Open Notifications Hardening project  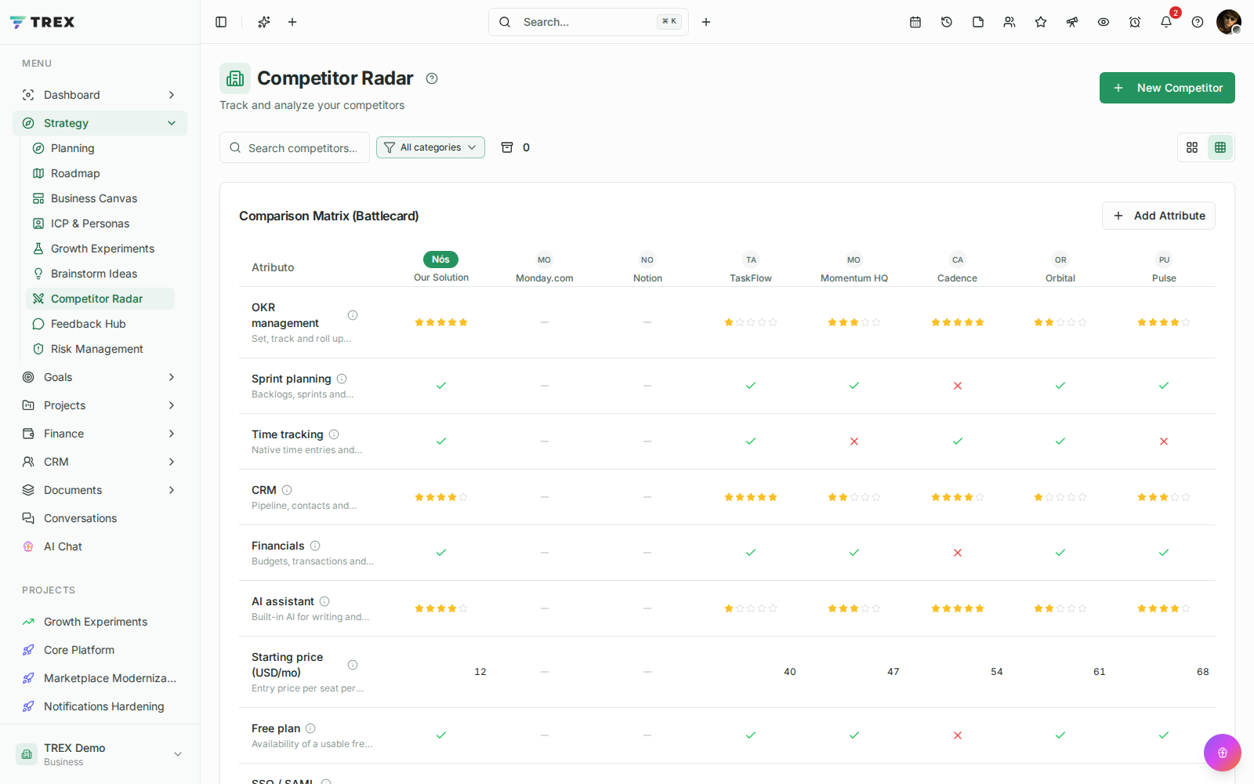click(100, 706)
